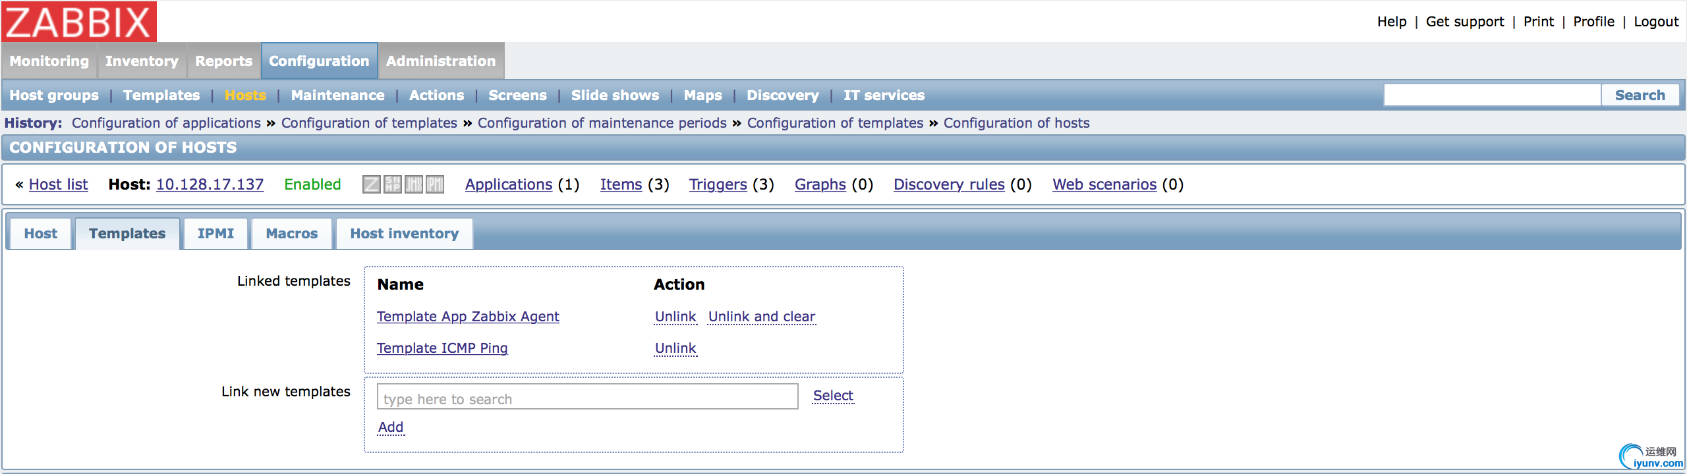Viewport: 1687px width, 474px height.
Task: Click the Print link
Action: [x=1539, y=22]
